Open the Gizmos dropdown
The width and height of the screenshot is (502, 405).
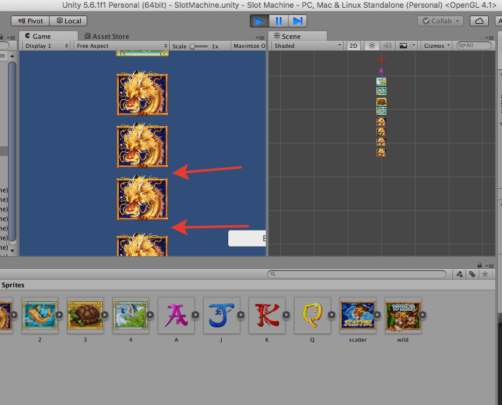(437, 46)
